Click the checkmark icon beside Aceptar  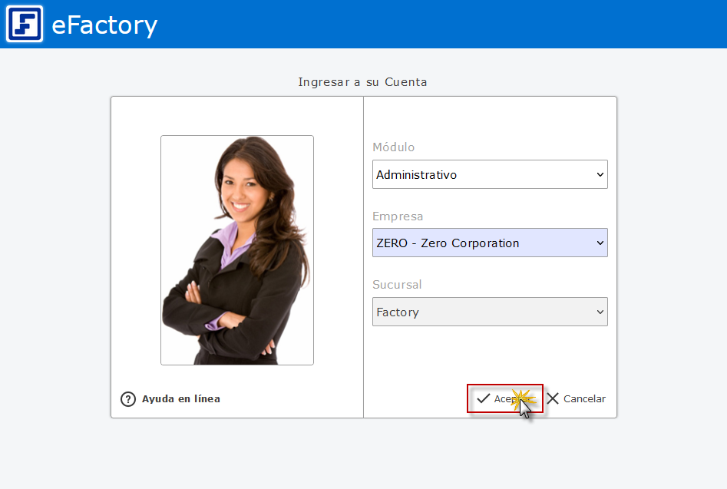(483, 399)
